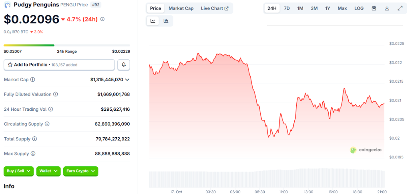
Task: Toggle LOG scale on the chart
Action: (x=359, y=8)
